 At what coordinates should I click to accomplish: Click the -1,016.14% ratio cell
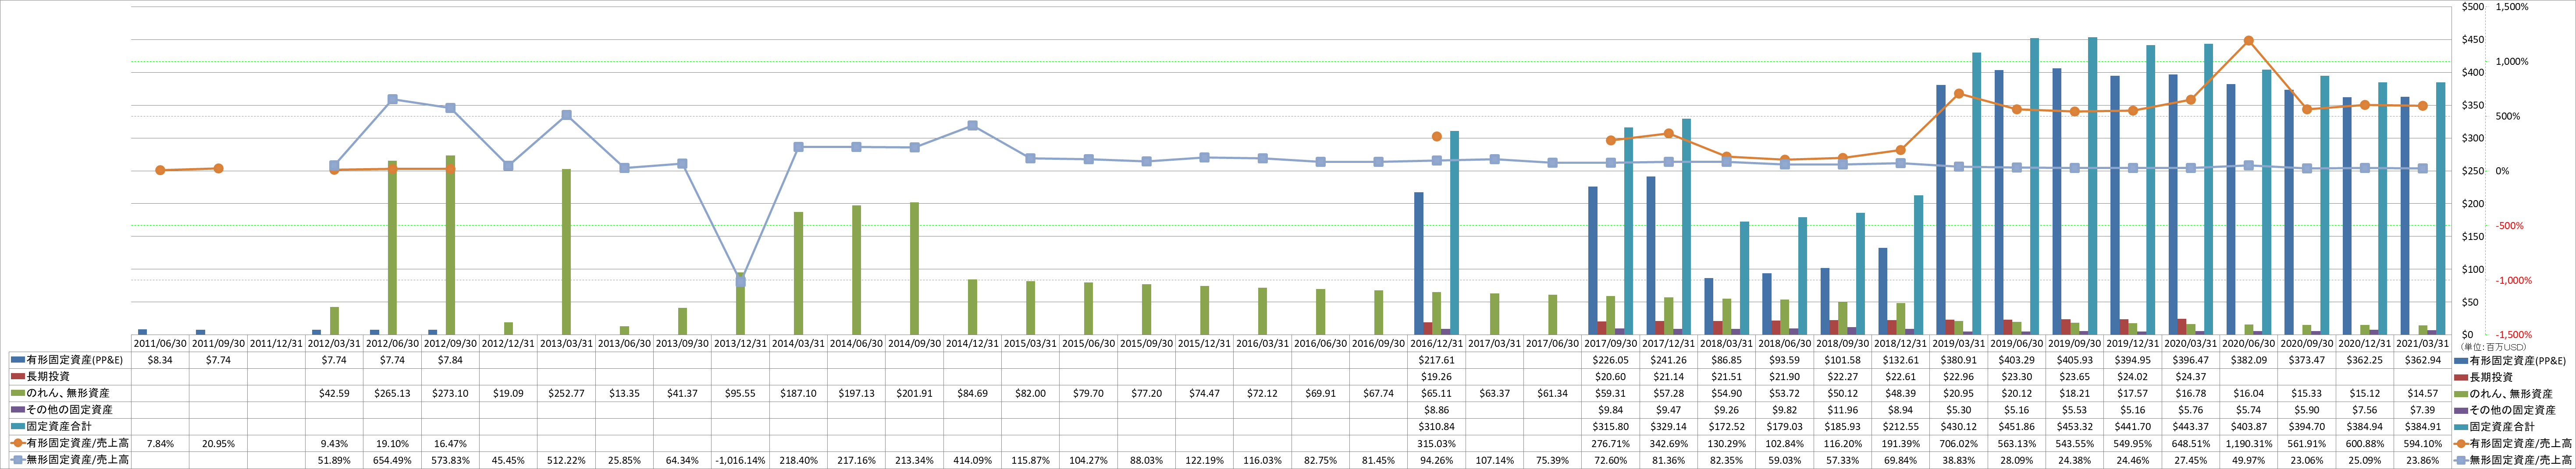click(740, 460)
